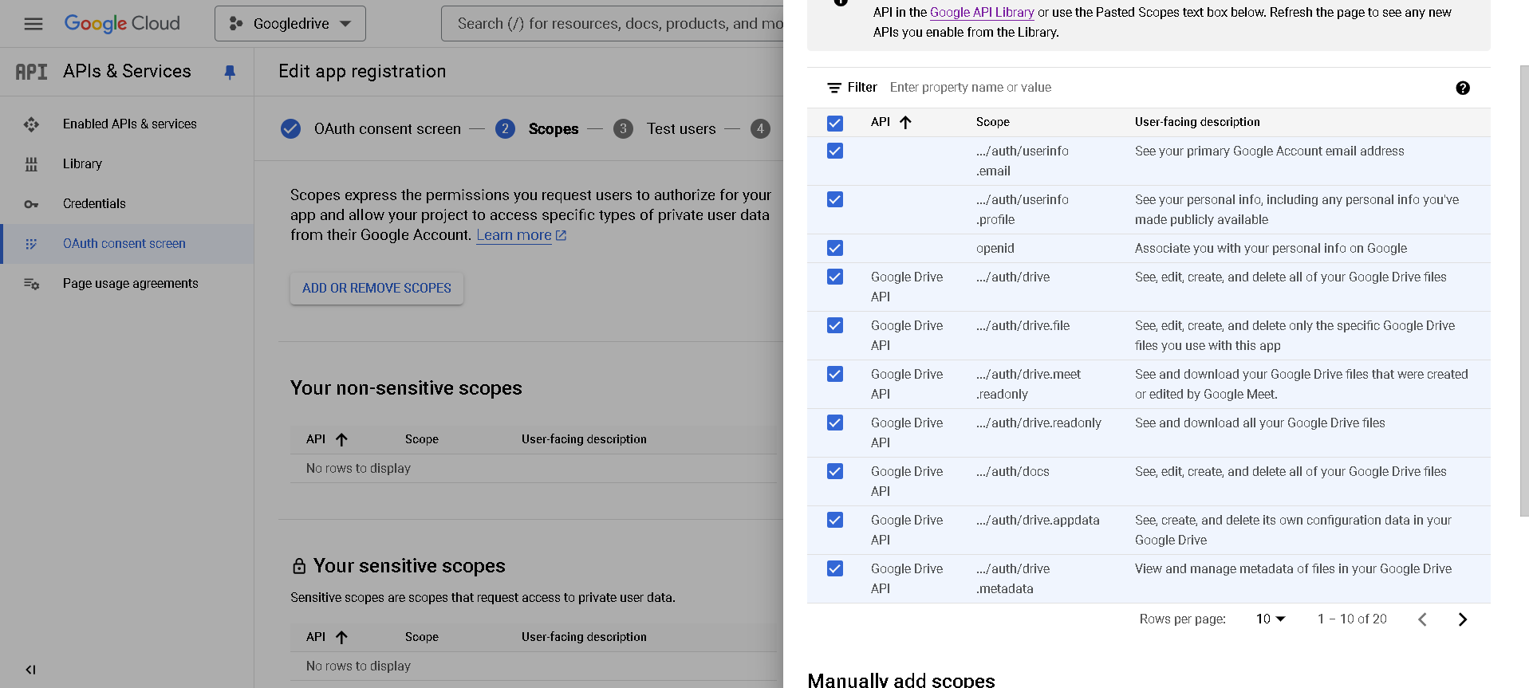The width and height of the screenshot is (1529, 688).
Task: Collapse the left sidebar navigation
Action: click(x=30, y=670)
